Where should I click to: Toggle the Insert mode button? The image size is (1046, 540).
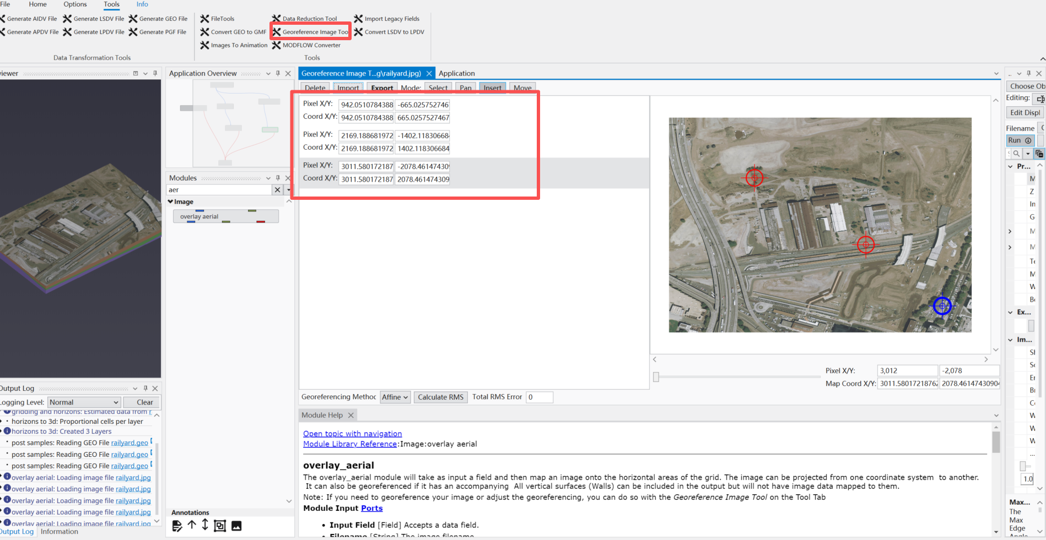pos(492,88)
